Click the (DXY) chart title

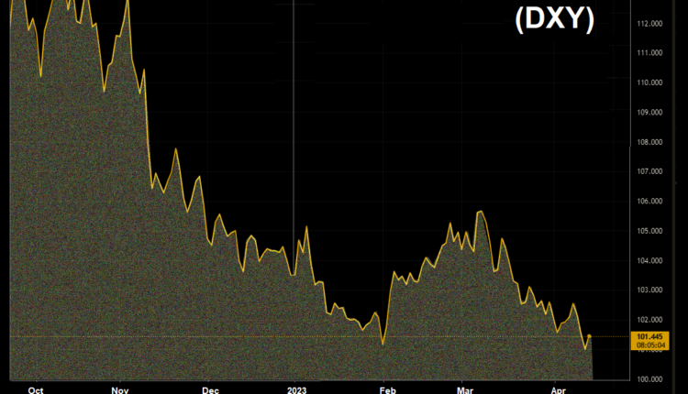click(x=553, y=19)
